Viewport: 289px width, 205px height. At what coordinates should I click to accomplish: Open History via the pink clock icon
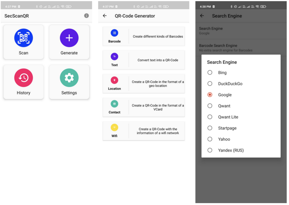[x=23, y=78]
